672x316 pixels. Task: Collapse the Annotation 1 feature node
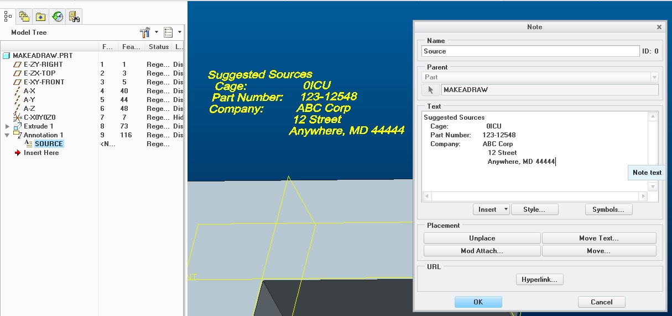[x=7, y=135]
